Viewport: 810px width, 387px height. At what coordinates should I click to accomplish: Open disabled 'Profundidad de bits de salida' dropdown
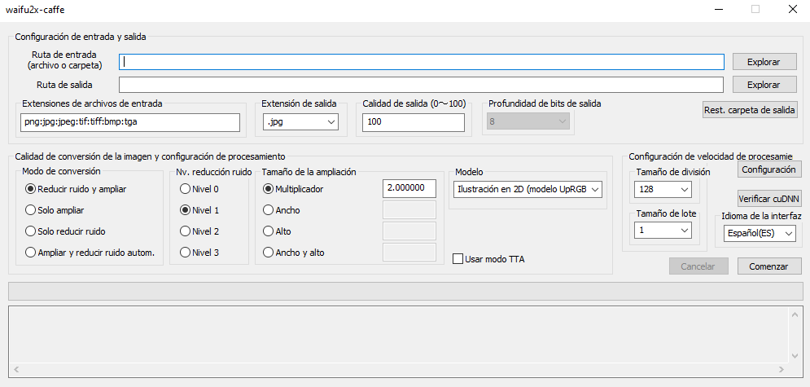pos(529,121)
